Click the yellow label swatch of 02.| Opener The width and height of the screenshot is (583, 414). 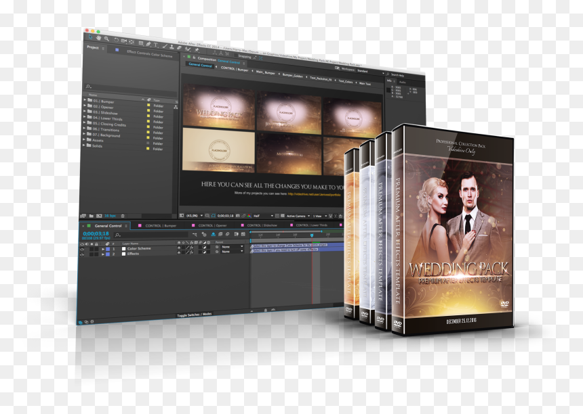click(148, 110)
